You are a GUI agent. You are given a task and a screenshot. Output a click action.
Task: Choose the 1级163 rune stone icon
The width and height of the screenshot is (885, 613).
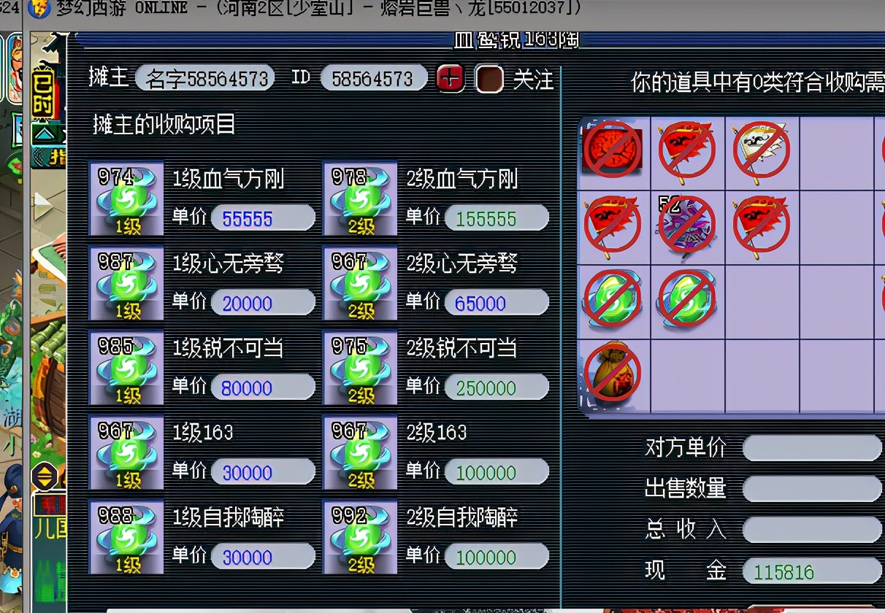[x=126, y=453]
